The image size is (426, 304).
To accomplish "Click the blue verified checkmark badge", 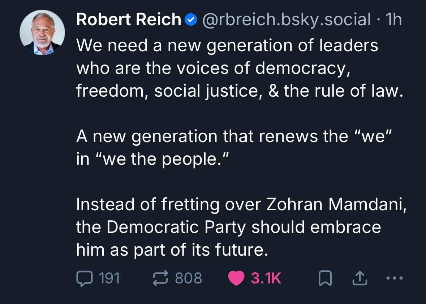I will [190, 20].
